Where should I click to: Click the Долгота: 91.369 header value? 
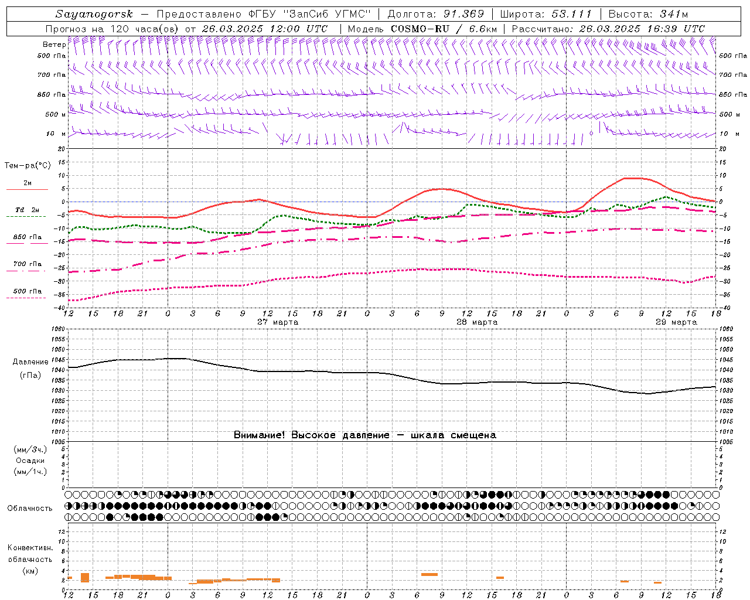coord(436,14)
